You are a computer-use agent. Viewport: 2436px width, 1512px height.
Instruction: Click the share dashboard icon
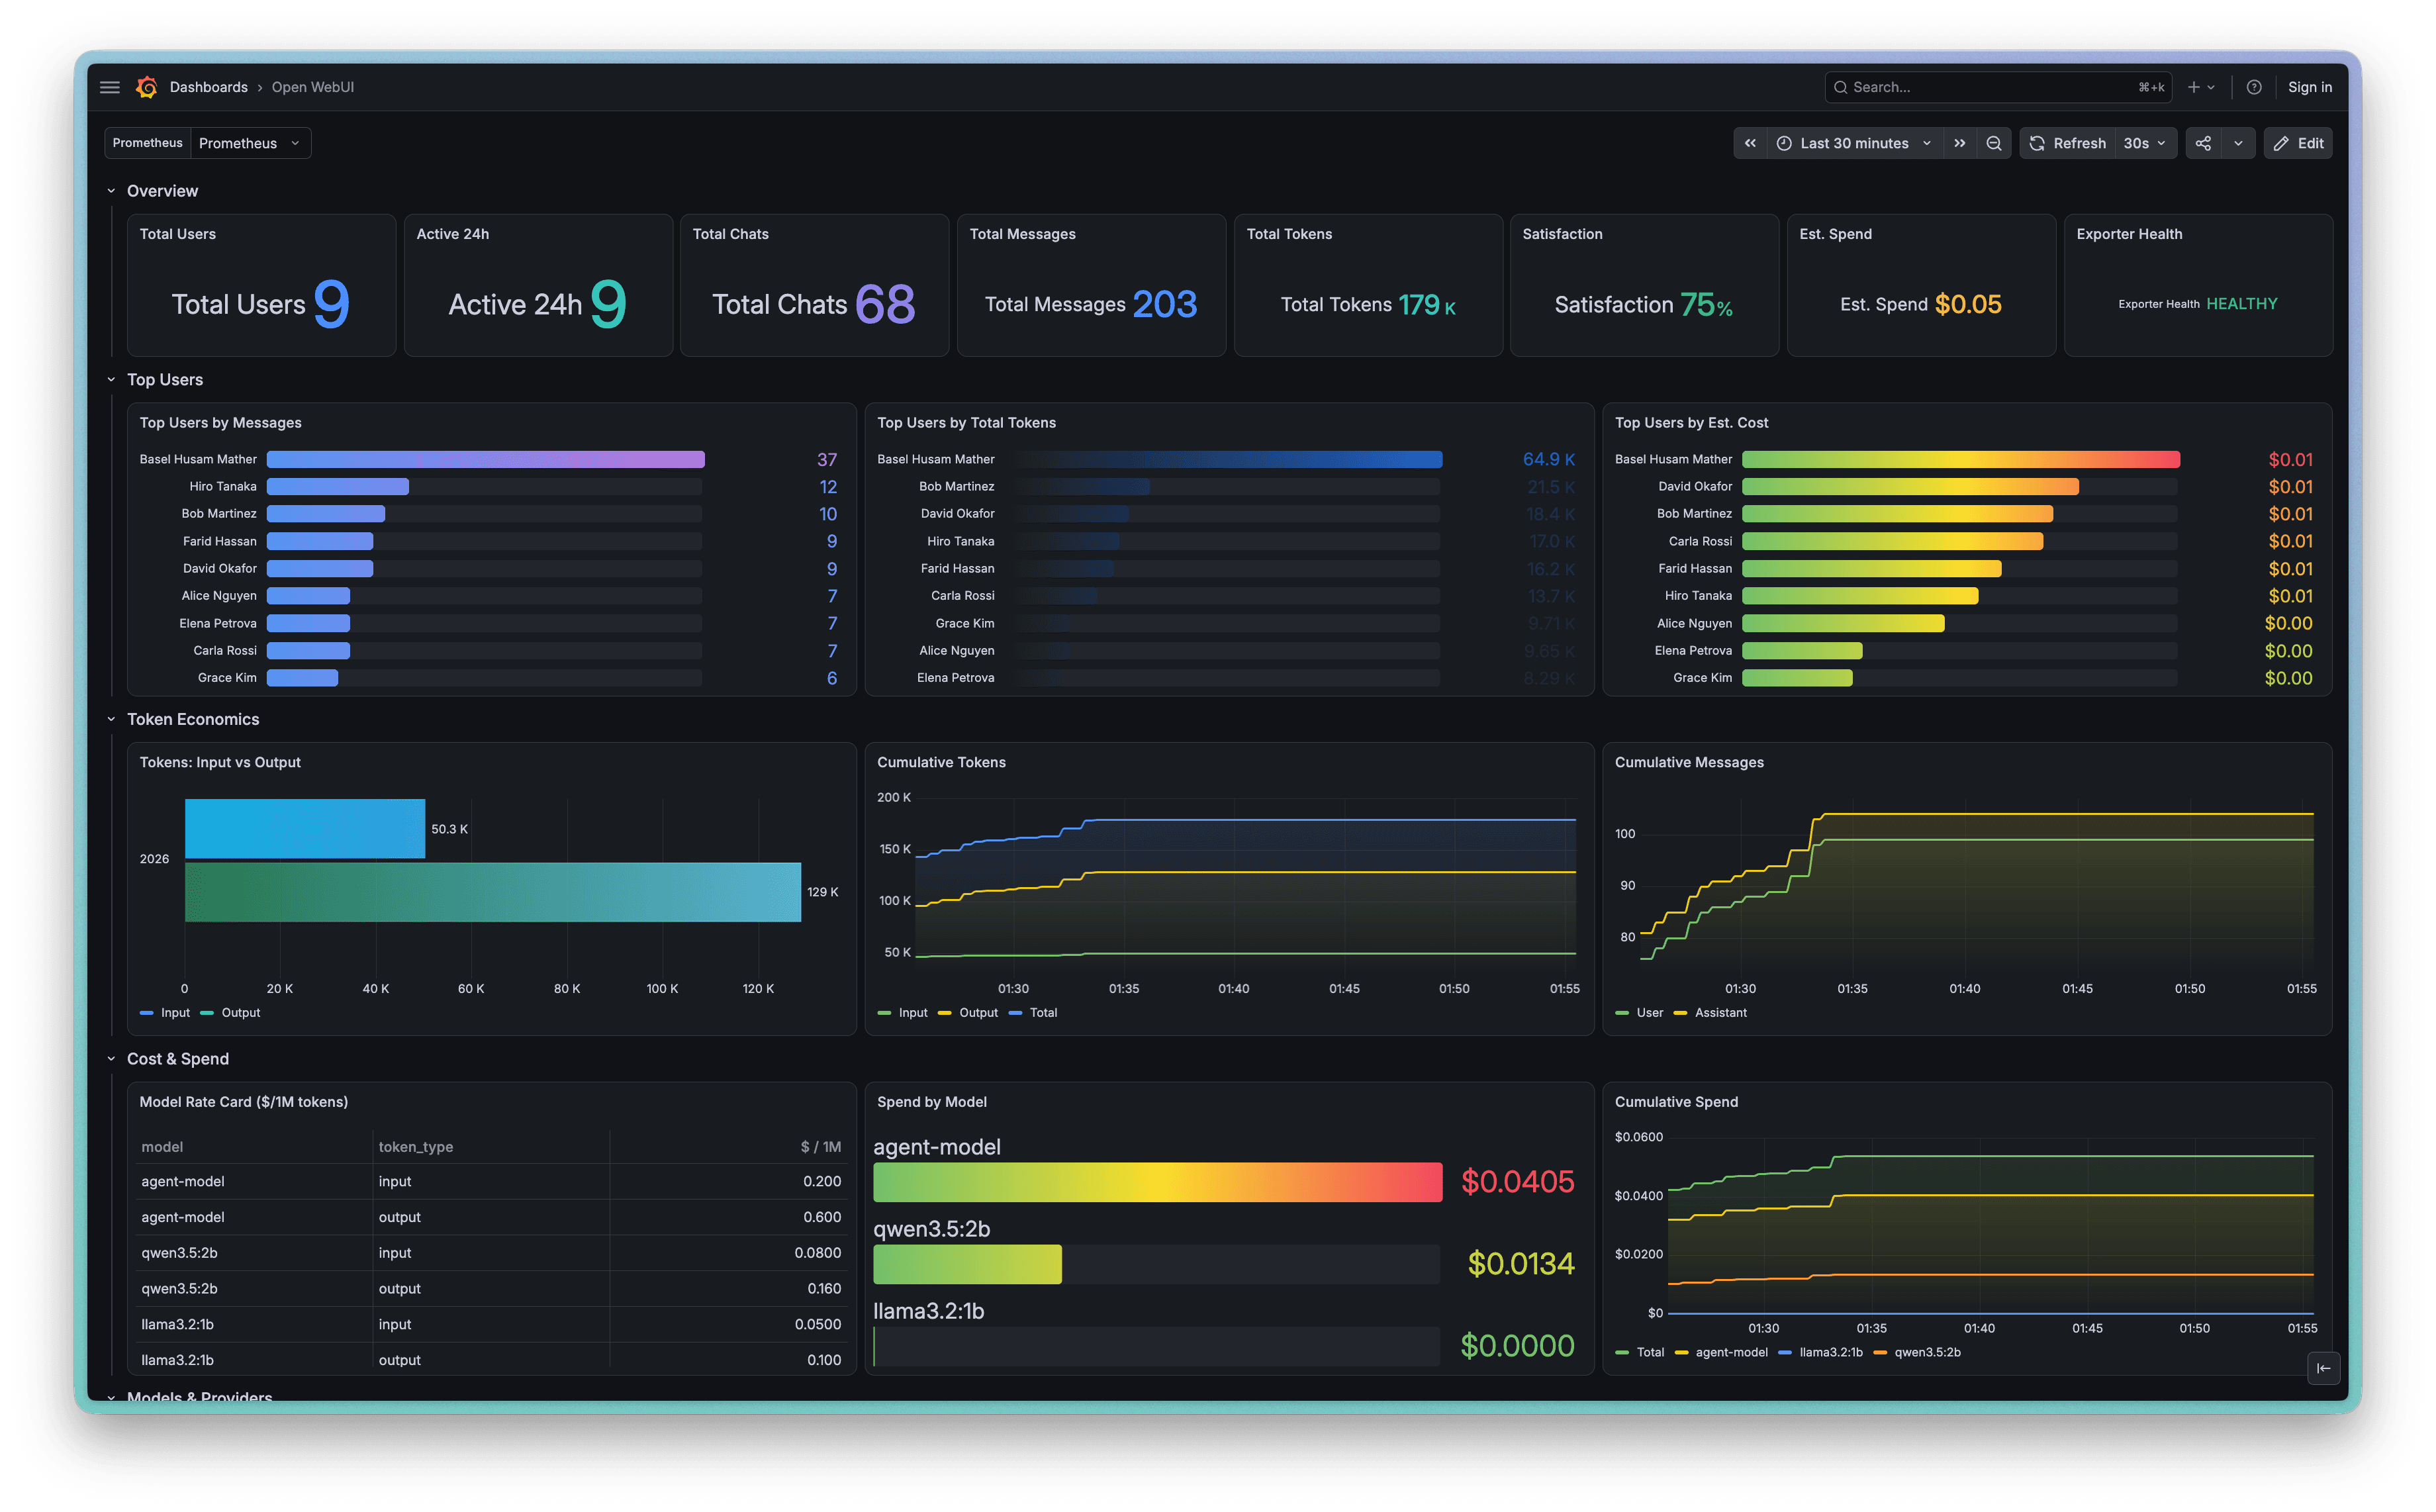click(2203, 143)
